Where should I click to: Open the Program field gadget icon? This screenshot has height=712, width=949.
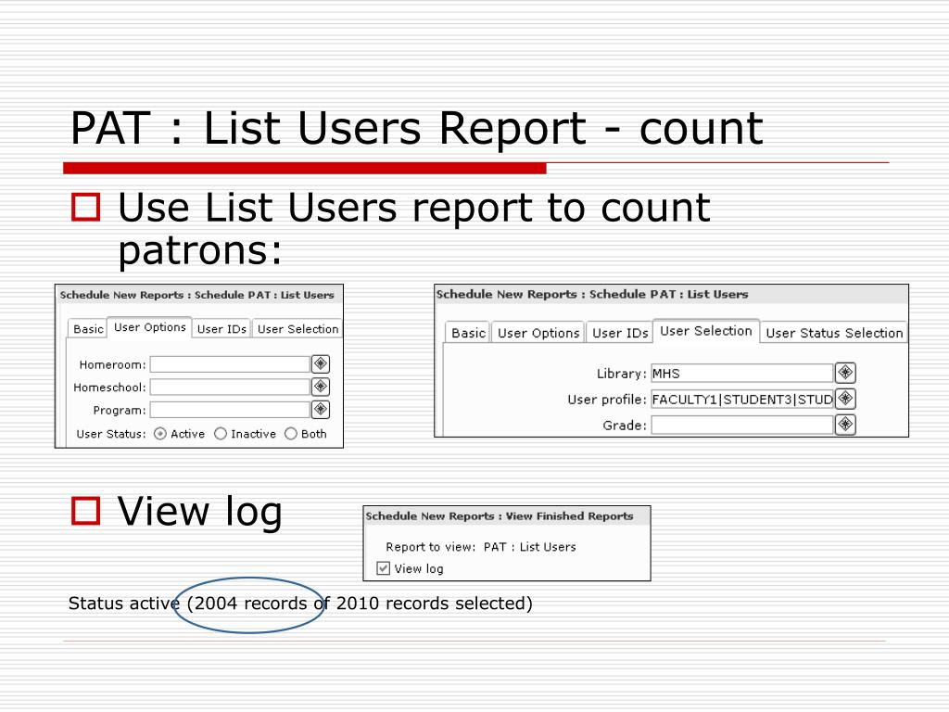320,409
